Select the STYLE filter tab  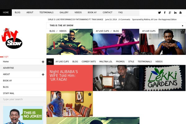click(x=131, y=62)
